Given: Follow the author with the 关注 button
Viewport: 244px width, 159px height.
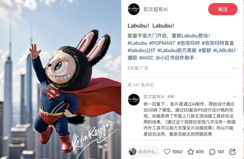Looking at the screenshot, I should tap(223, 9).
